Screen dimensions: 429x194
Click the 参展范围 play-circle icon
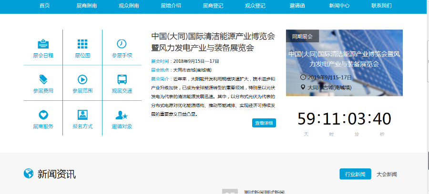pos(82,79)
